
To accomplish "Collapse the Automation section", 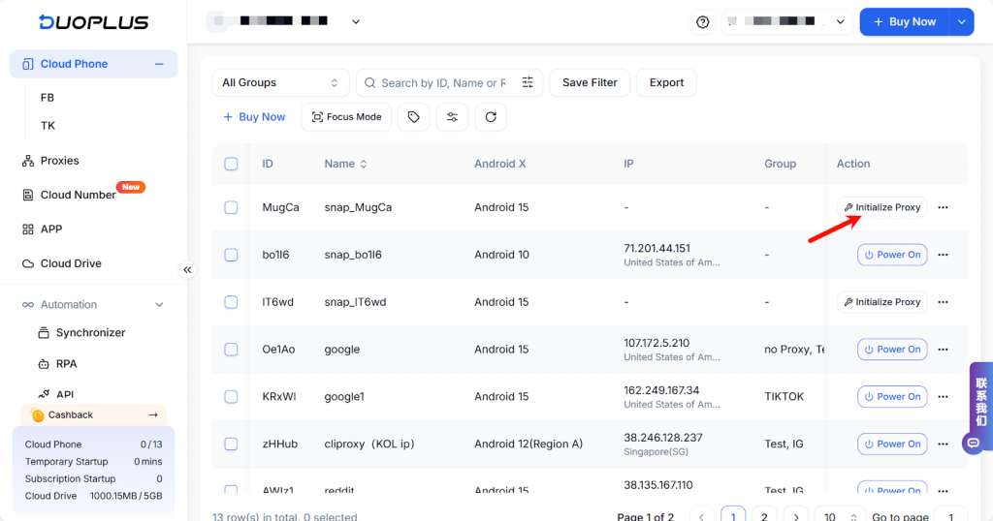I will point(160,305).
